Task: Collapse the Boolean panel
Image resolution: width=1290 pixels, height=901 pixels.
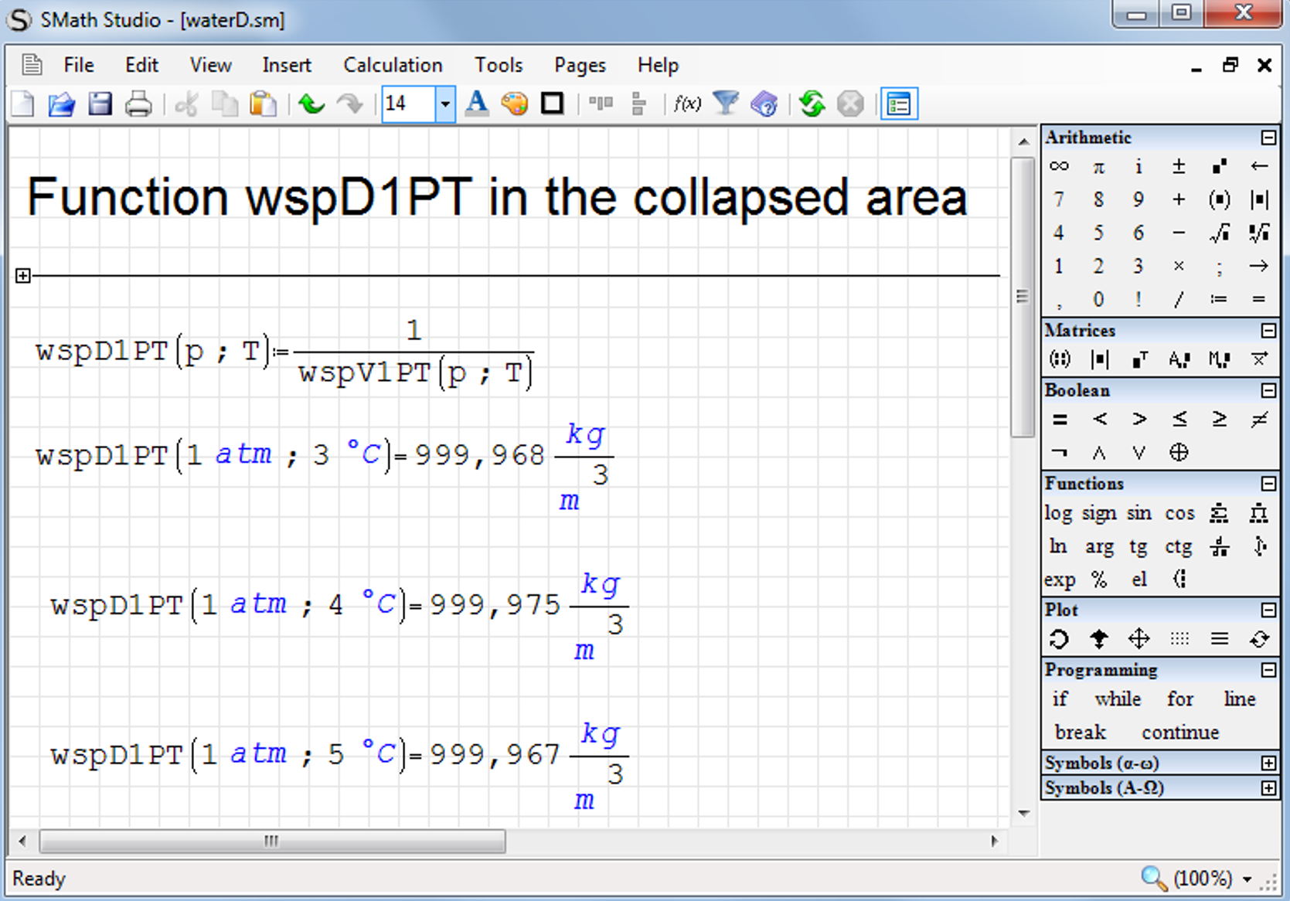Action: (x=1268, y=390)
